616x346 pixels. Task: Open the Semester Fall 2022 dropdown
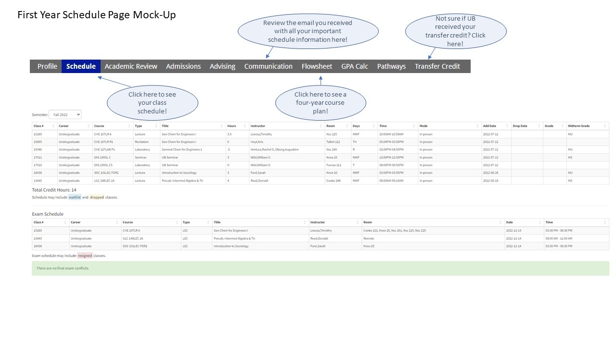click(x=65, y=114)
